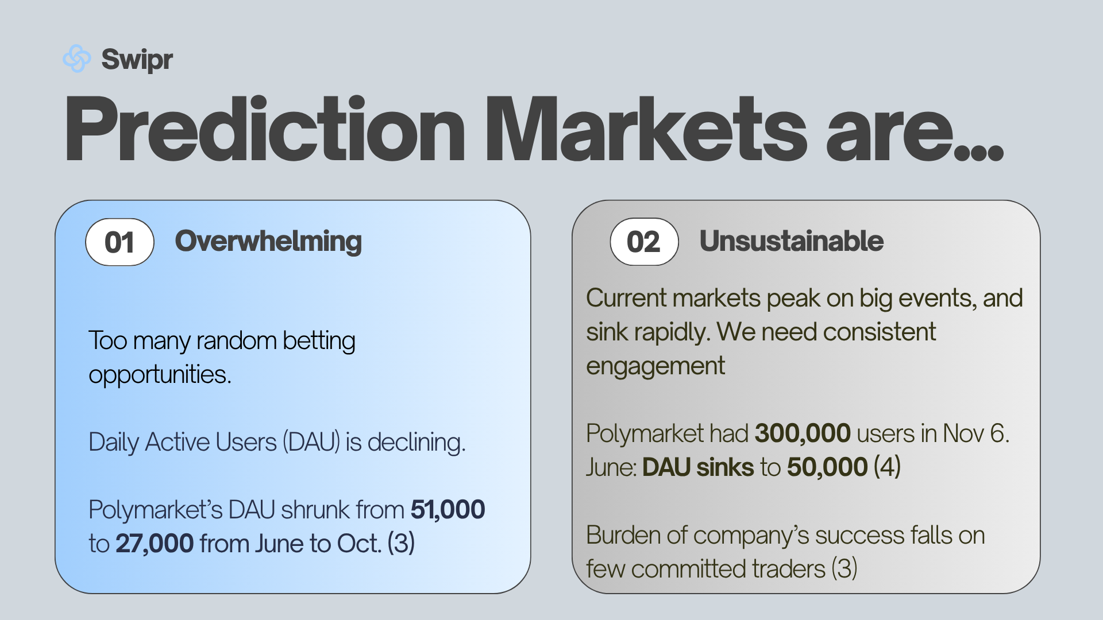Click the (4) citation reference
Image resolution: width=1103 pixels, height=620 pixels.
tap(887, 467)
